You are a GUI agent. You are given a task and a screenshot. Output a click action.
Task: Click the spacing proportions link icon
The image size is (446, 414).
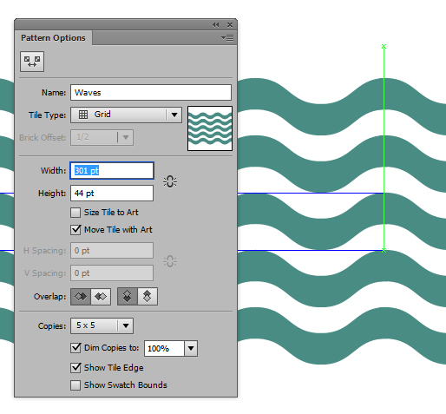point(170,261)
